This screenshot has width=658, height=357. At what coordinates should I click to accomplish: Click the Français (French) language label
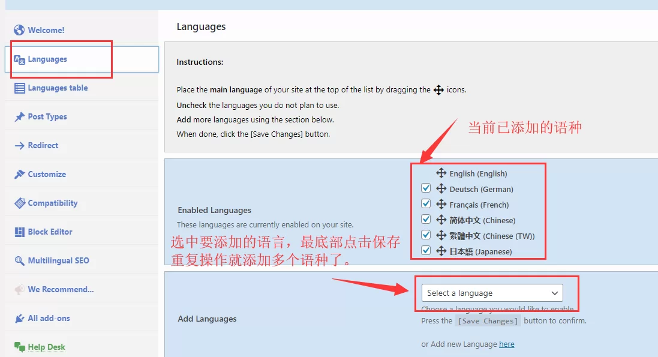[479, 205]
